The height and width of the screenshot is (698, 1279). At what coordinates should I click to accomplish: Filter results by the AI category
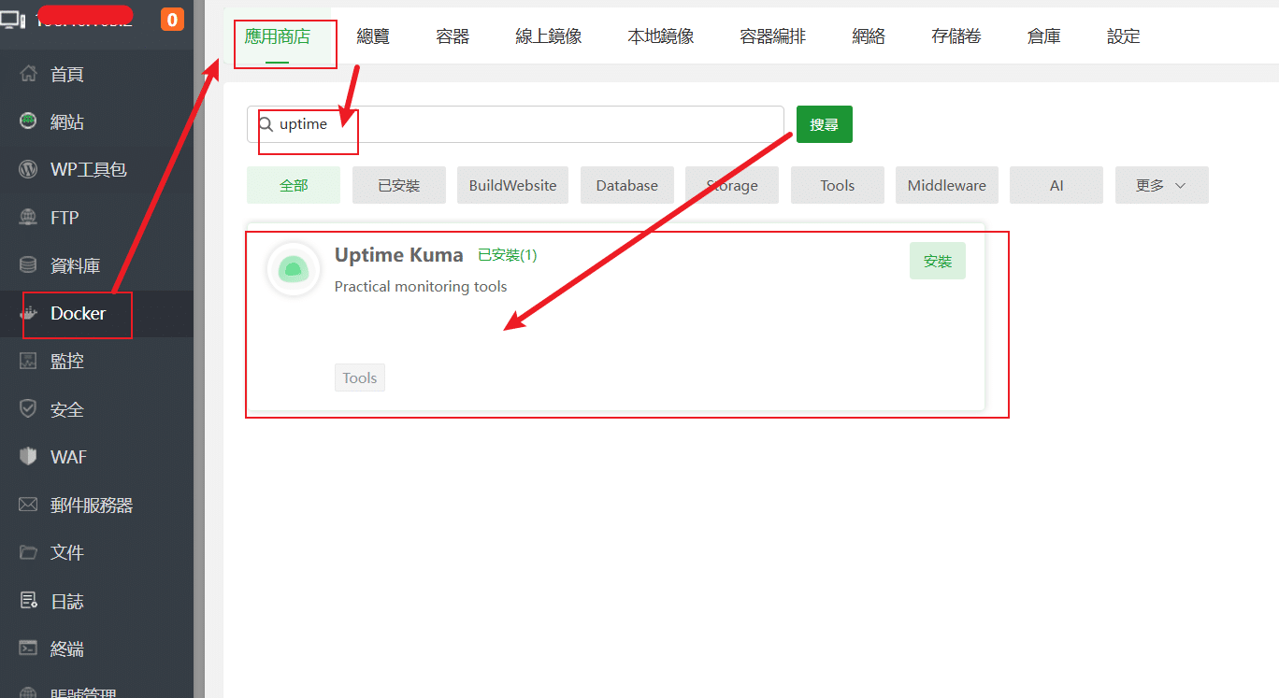pos(1056,185)
